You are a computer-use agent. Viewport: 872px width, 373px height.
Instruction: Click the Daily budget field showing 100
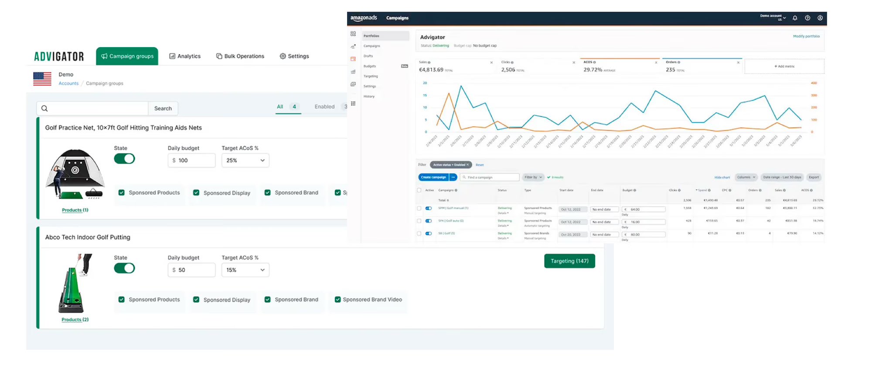pyautogui.click(x=191, y=161)
